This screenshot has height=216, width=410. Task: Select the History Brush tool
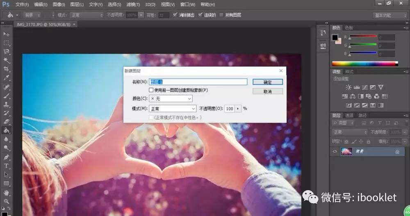[6, 113]
